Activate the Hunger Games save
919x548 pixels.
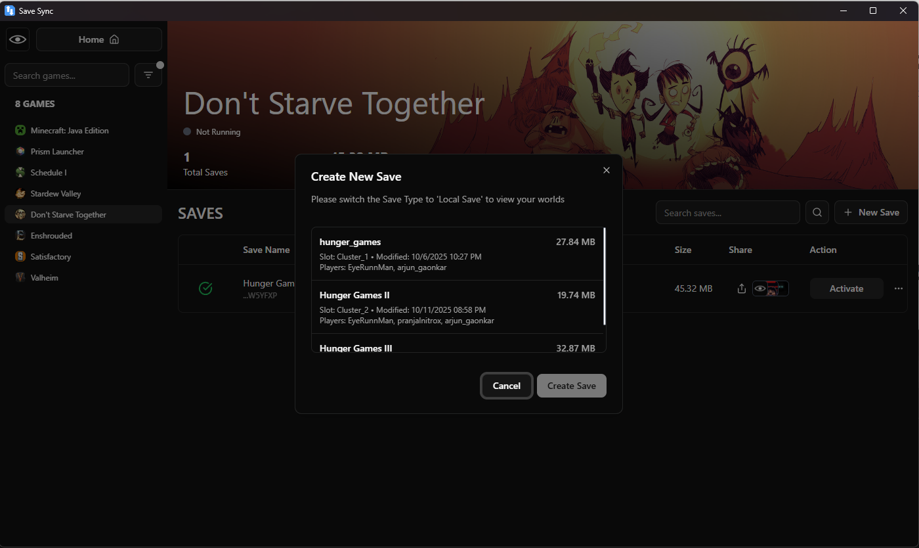click(847, 288)
